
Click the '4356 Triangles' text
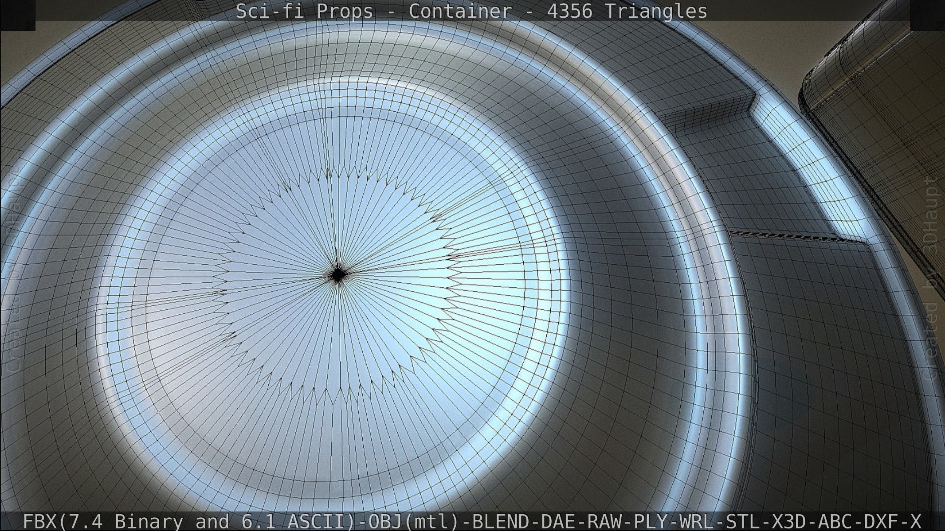coord(627,11)
